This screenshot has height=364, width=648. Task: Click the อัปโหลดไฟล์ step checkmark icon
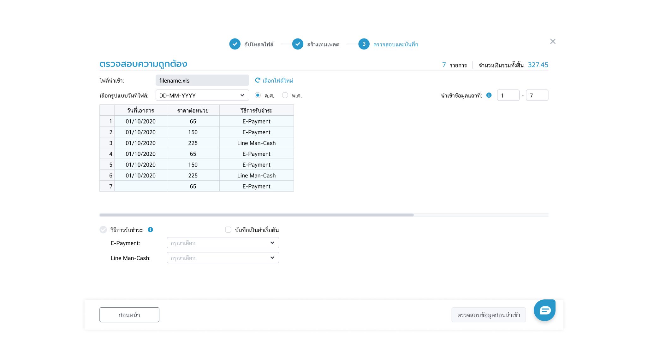[x=235, y=44]
